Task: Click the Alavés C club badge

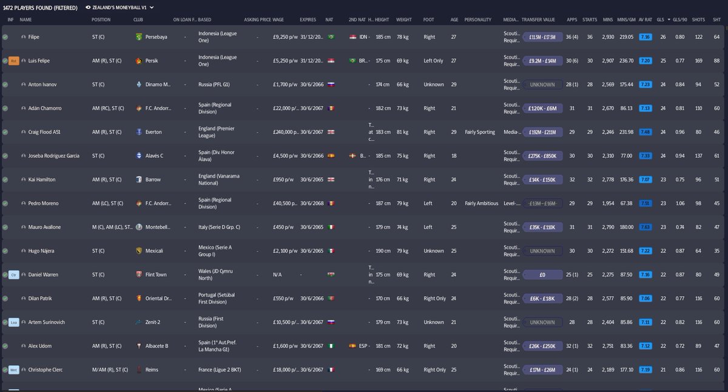Action: click(139, 155)
